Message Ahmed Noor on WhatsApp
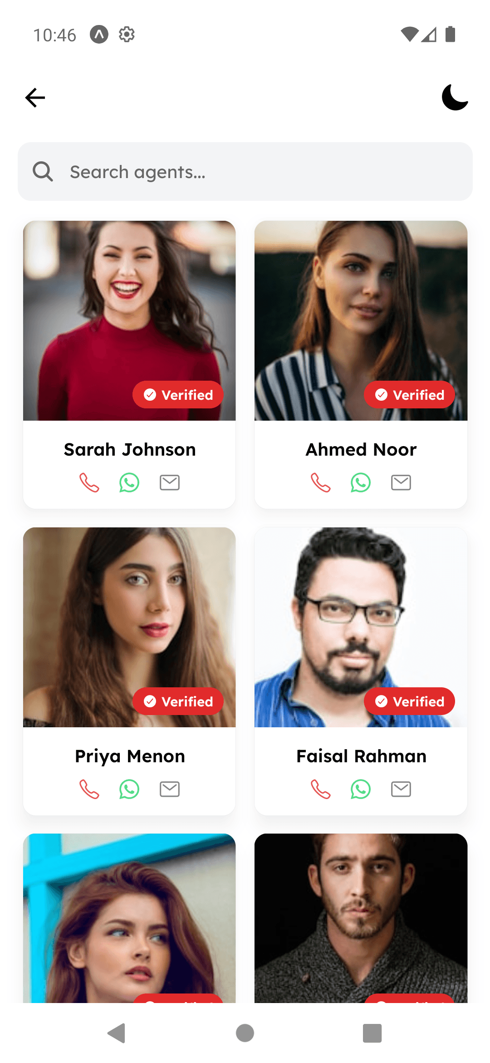Viewport: 490px width, 1063px height. click(361, 482)
